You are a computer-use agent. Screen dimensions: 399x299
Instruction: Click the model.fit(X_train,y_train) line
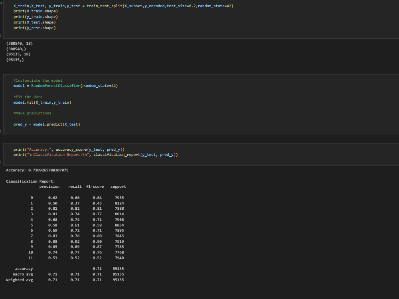(42, 102)
